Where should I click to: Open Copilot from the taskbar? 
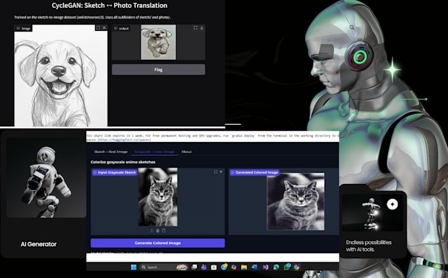(x=234, y=267)
